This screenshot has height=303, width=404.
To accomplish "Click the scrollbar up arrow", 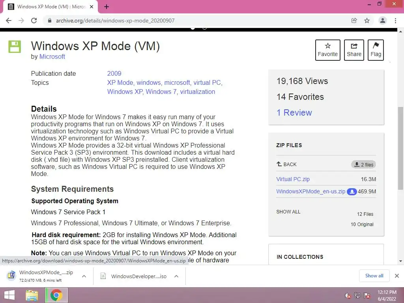I will 400,31.
